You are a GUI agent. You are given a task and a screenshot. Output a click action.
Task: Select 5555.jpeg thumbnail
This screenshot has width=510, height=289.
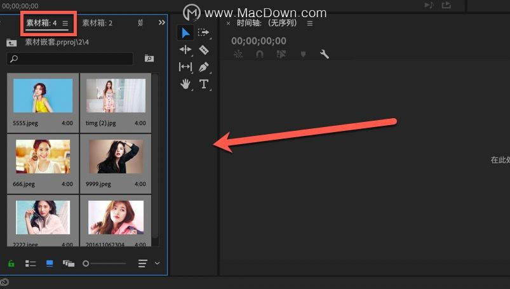[43, 95]
